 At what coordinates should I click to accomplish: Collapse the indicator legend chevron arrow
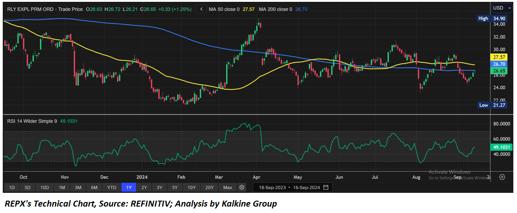click(201, 9)
